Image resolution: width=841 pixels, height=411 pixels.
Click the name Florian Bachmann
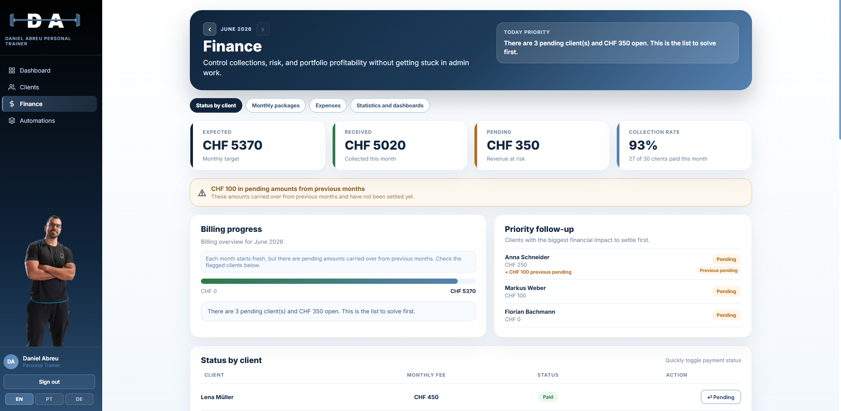click(530, 312)
